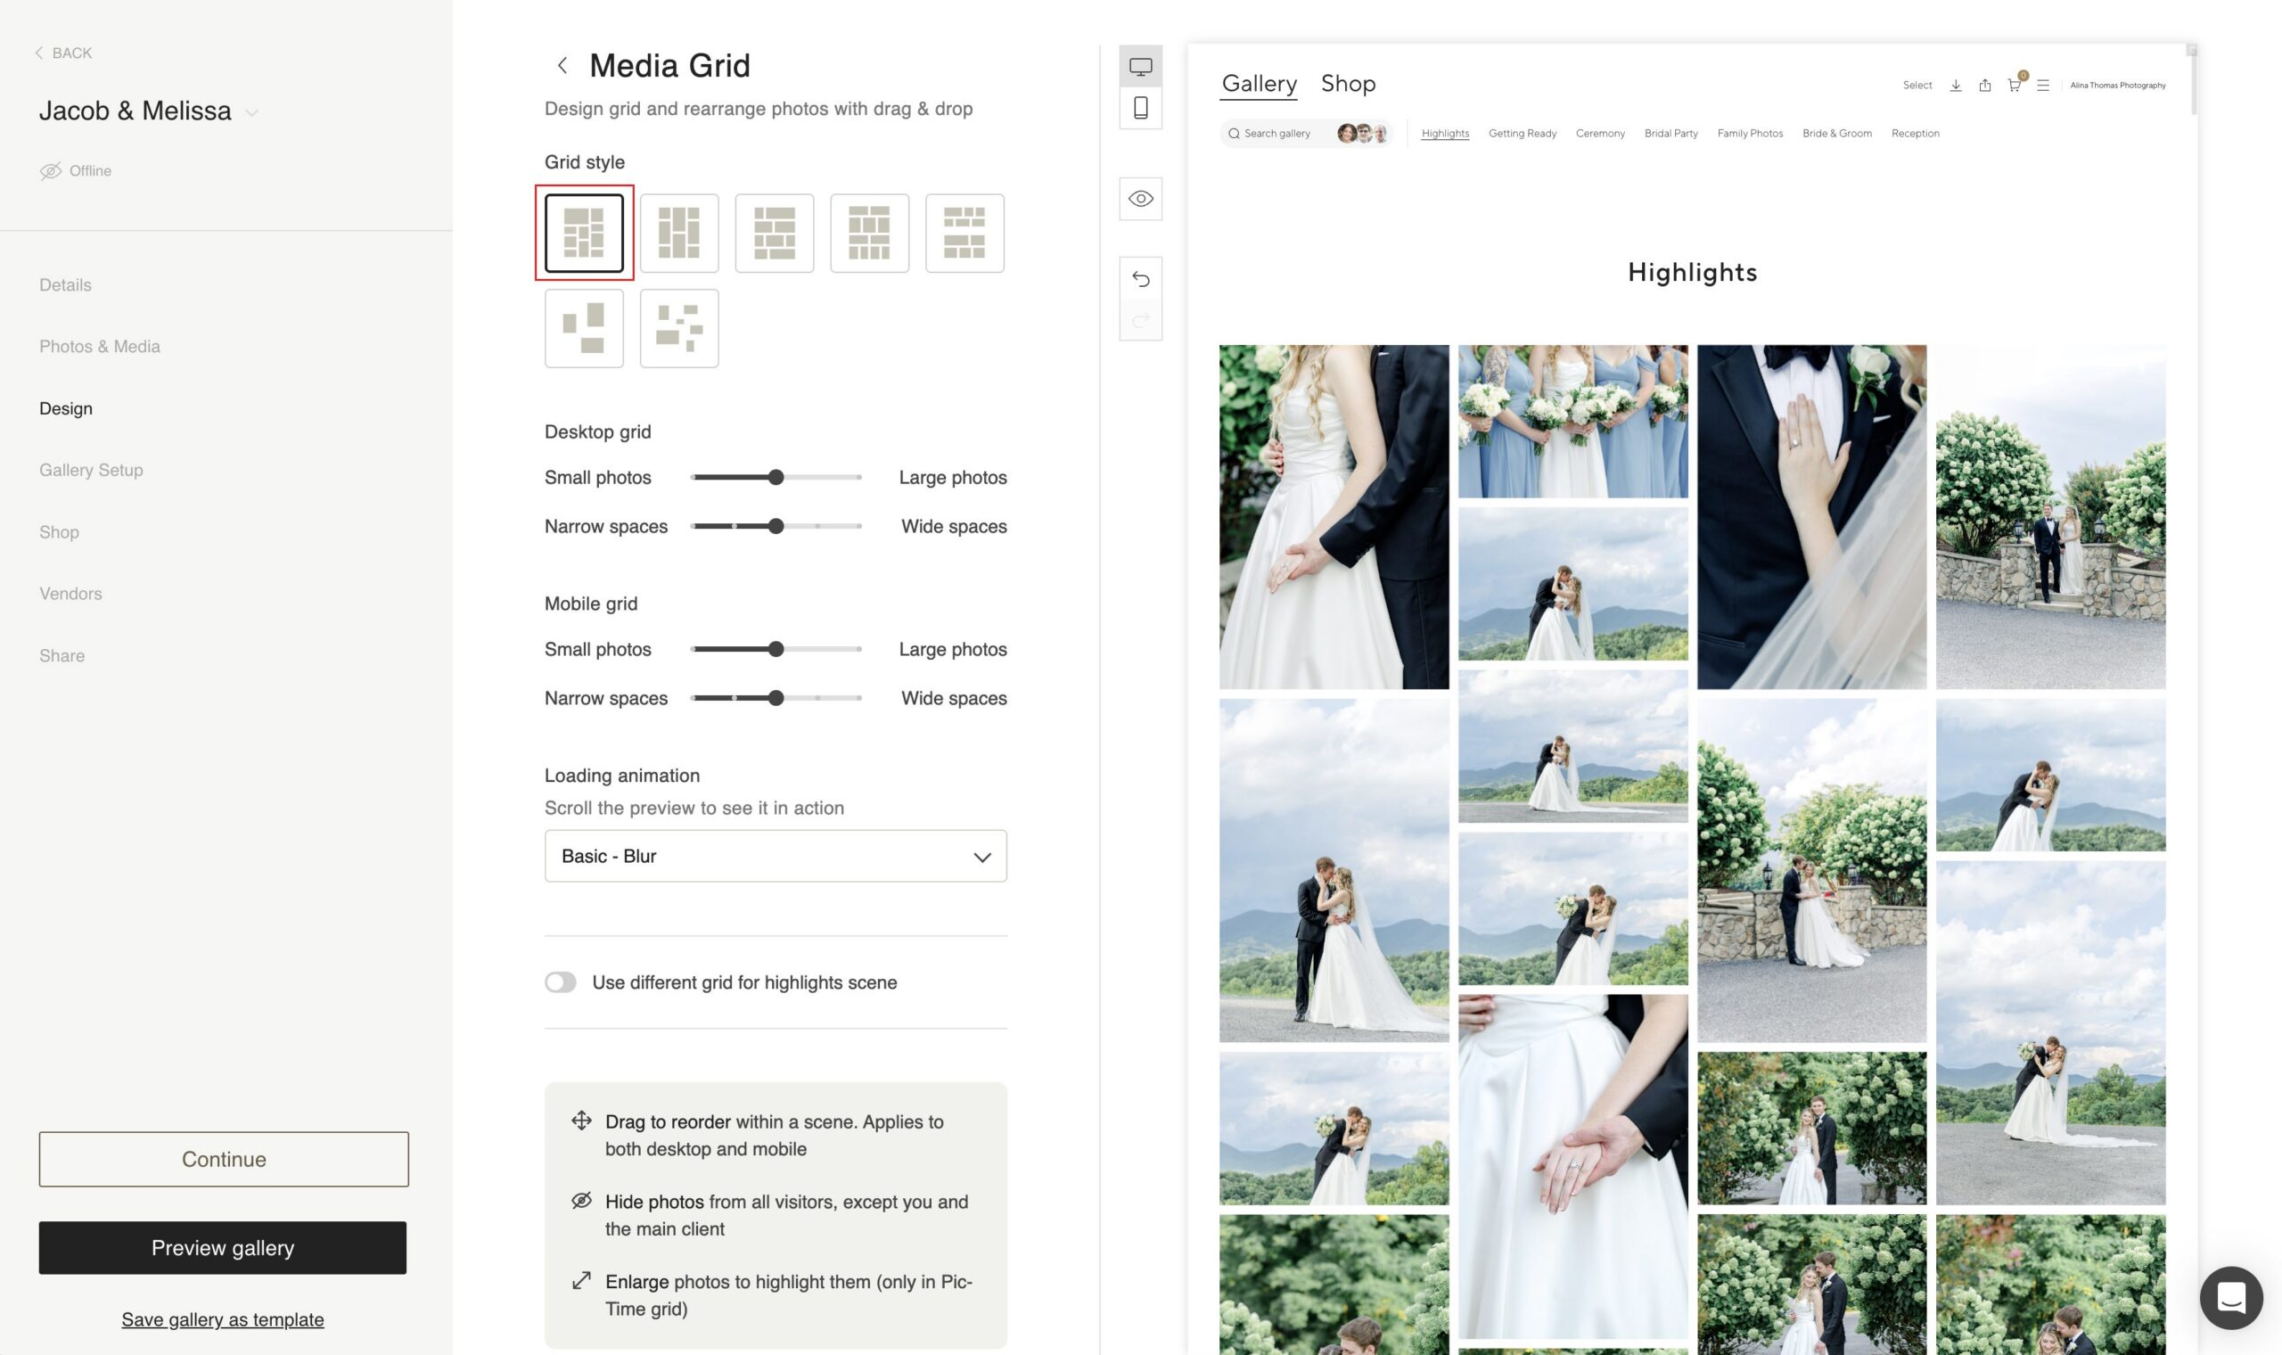Open the Details section
2282x1355 pixels.
tap(66, 285)
